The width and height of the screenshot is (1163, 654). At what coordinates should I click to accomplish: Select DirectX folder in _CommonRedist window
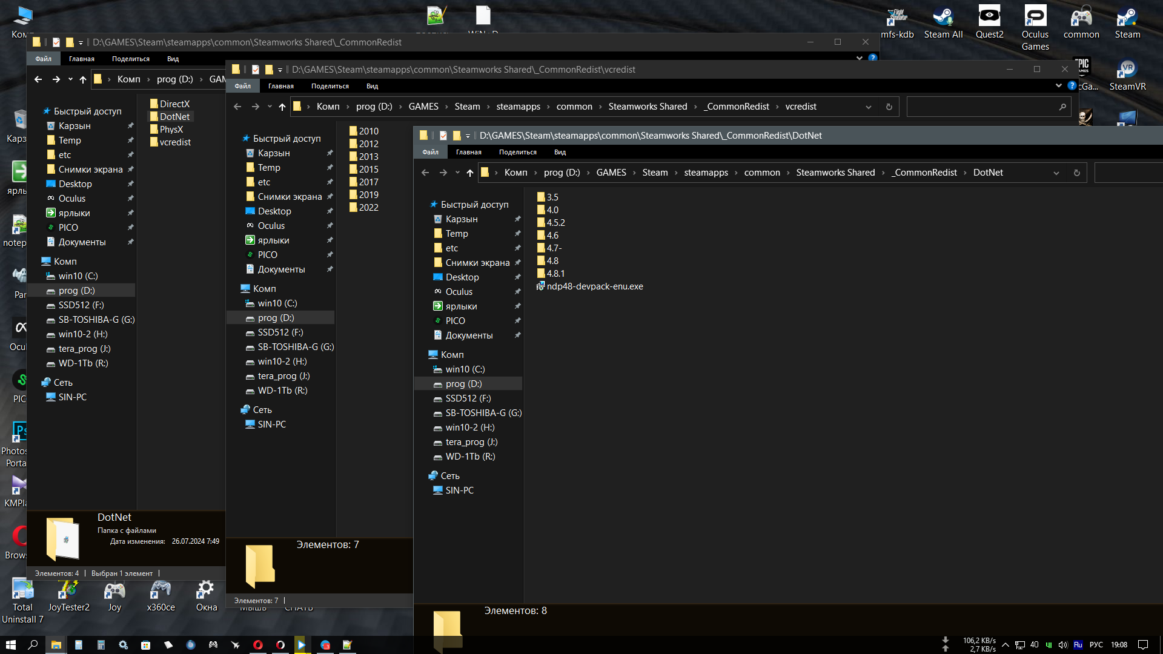point(170,104)
